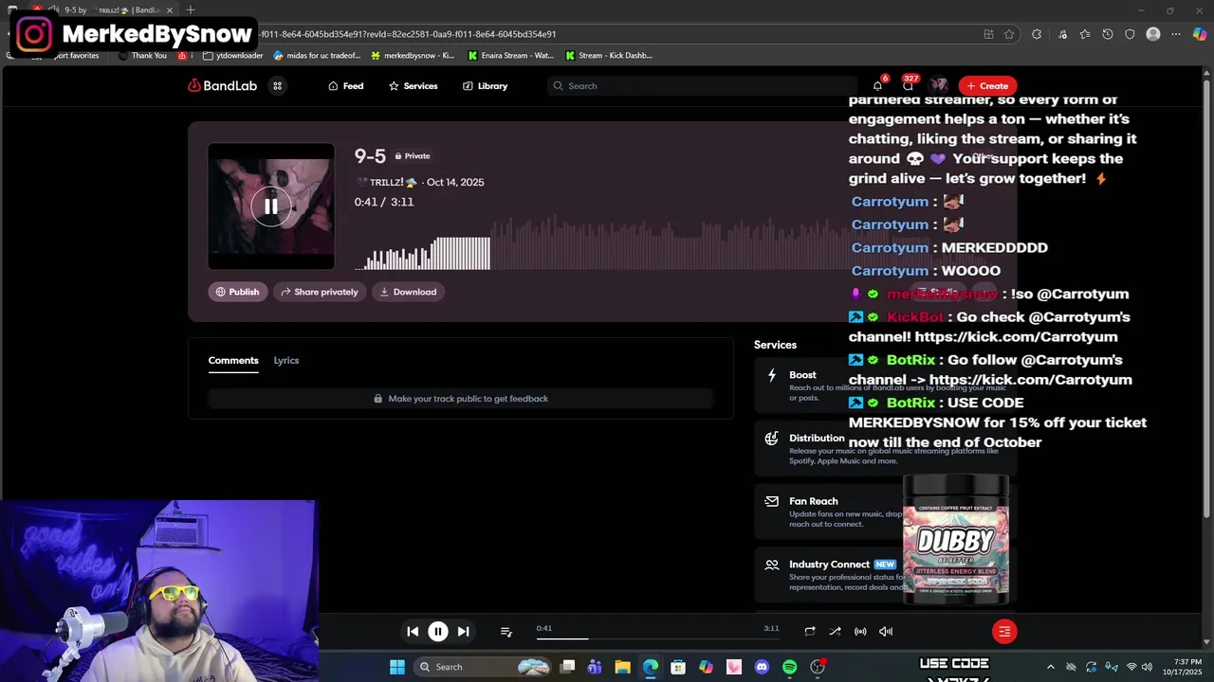Image resolution: width=1214 pixels, height=682 pixels.
Task: Click the broadcast signal icon
Action: (860, 632)
